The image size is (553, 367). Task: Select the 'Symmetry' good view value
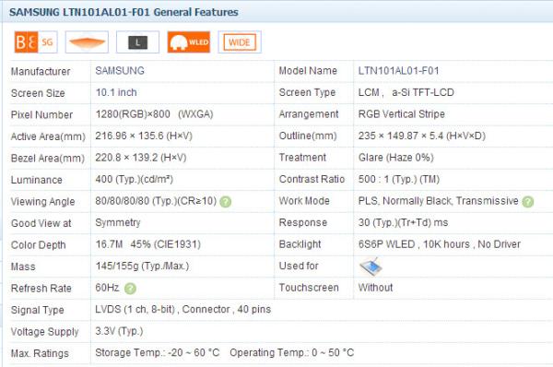point(118,222)
